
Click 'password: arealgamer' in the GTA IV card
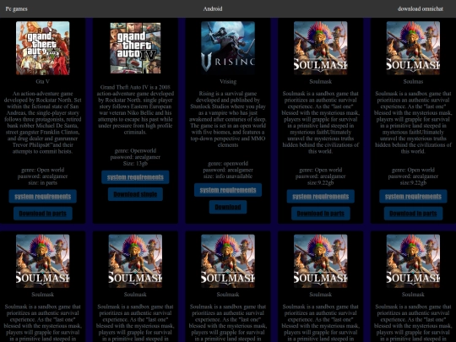coord(135,157)
